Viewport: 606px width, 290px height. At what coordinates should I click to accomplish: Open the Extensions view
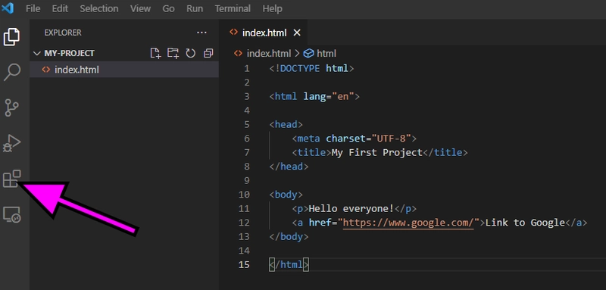pos(11,179)
